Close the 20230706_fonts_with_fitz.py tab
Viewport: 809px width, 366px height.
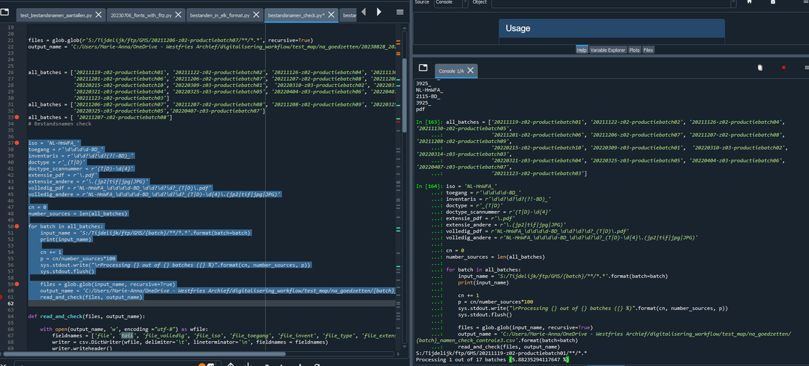pos(179,14)
